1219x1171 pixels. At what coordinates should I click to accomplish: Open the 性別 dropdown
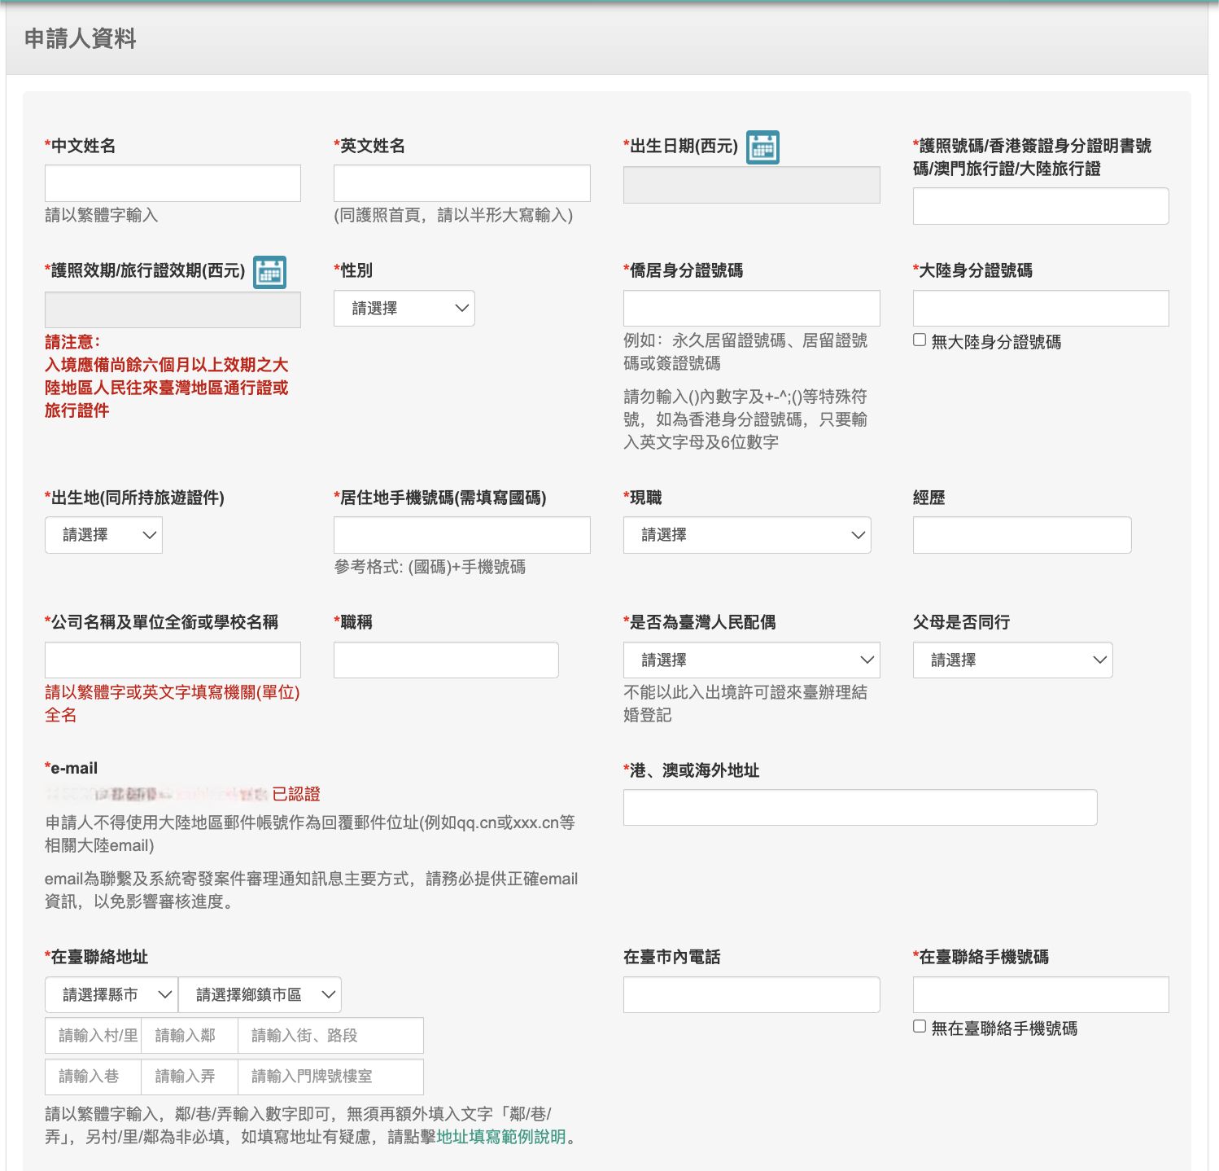pyautogui.click(x=404, y=308)
